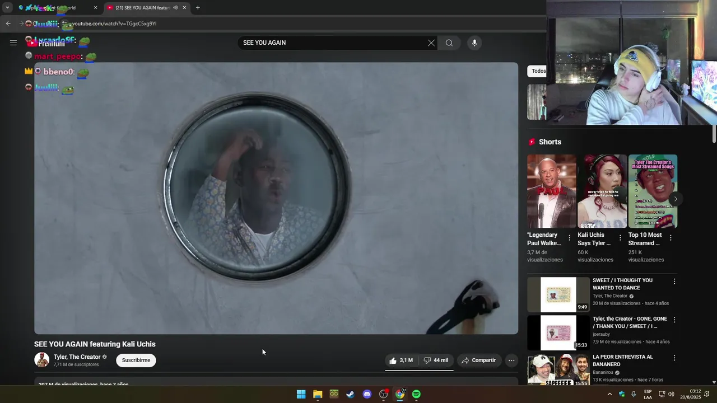Viewport: 717px width, 403px height.
Task: Open Tyler, The Creator channel name link
Action: coord(77,357)
